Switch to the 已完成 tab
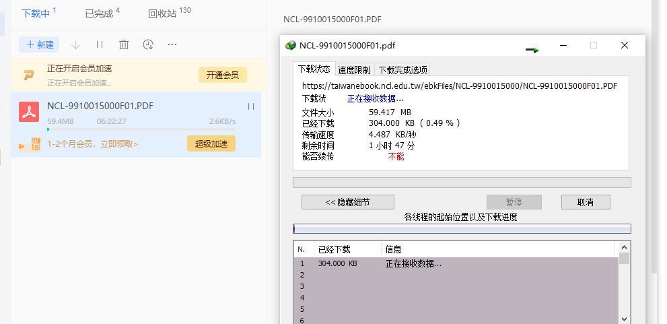Image resolution: width=667 pixels, height=324 pixels. click(x=99, y=13)
